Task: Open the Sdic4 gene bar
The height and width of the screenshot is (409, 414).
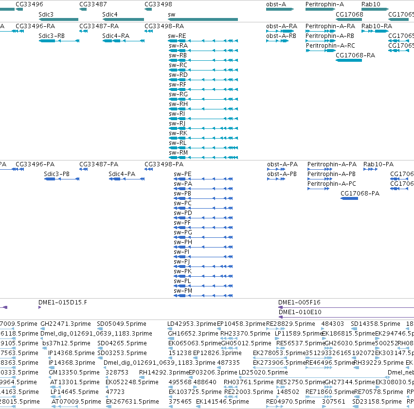Action: (123, 19)
